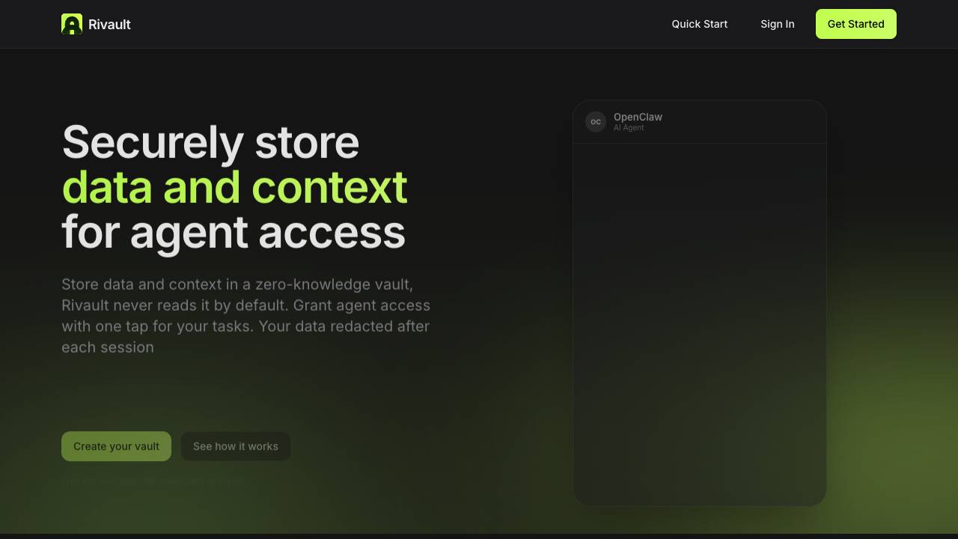The height and width of the screenshot is (539, 958).
Task: Click Create your vault button
Action: point(116,446)
